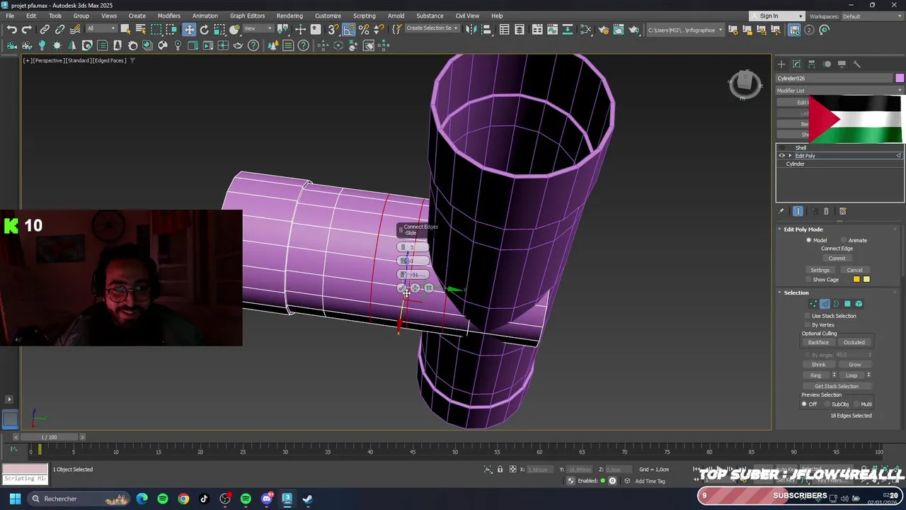Enable the Use Stack Selection checkbox
Image resolution: width=906 pixels, height=510 pixels.
click(x=808, y=316)
